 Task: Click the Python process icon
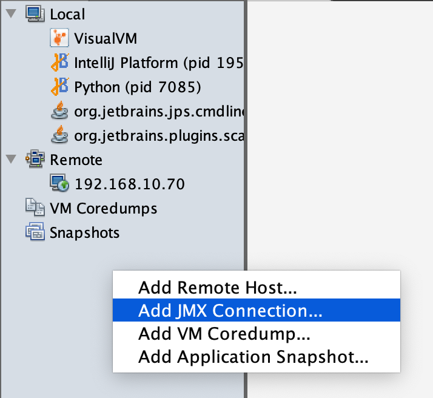click(x=59, y=87)
